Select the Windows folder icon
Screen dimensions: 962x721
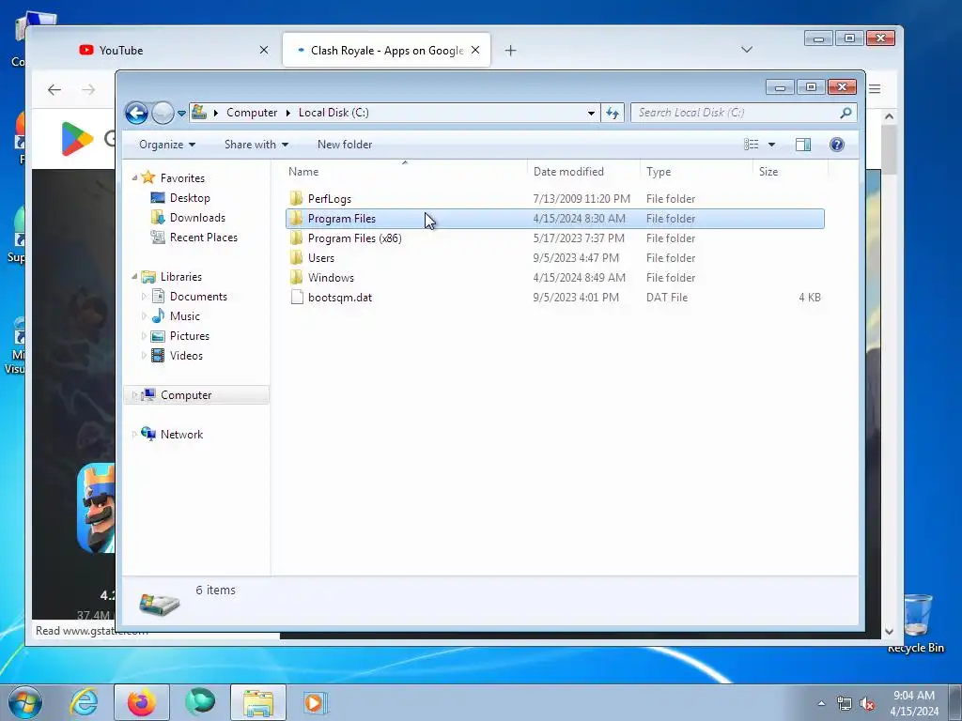click(x=296, y=277)
